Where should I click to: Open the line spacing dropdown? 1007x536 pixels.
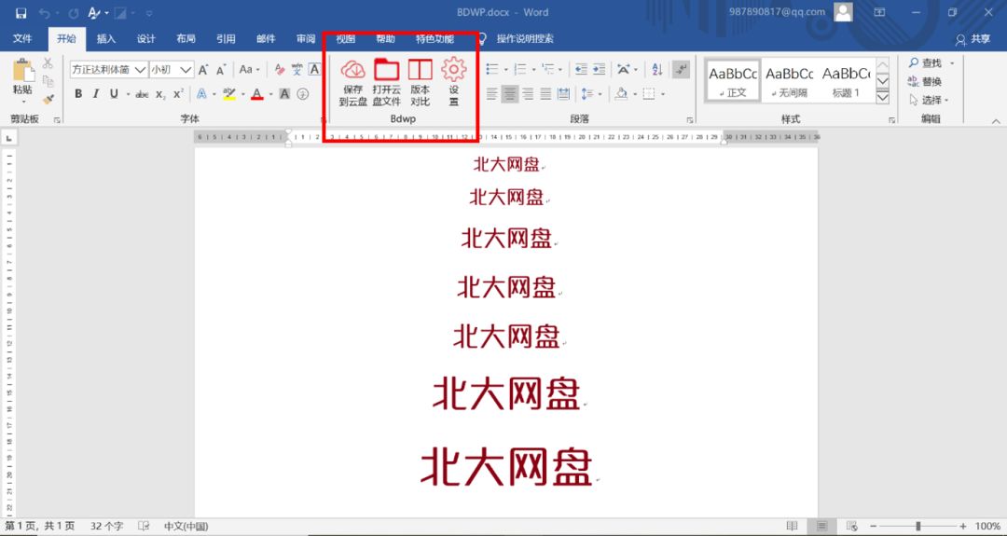tap(591, 94)
